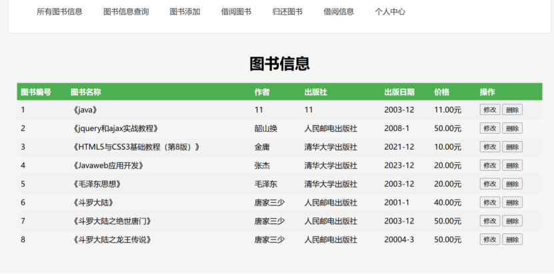The width and height of the screenshot is (554, 274).
Task: Click the 操作 column header
Action: (487, 92)
